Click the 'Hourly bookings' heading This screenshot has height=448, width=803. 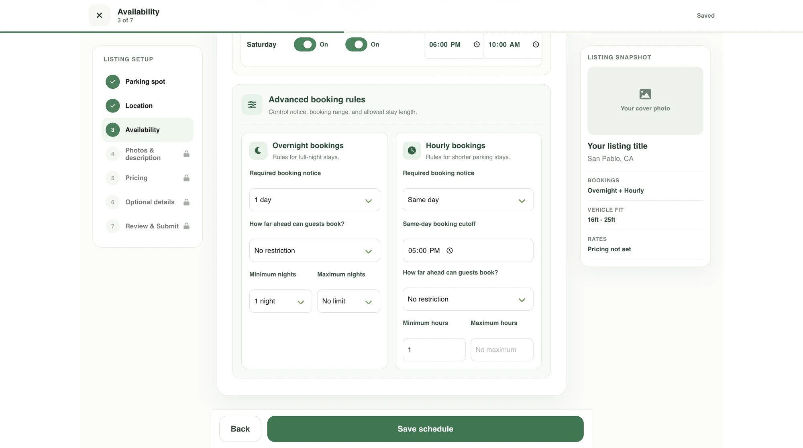pos(455,146)
